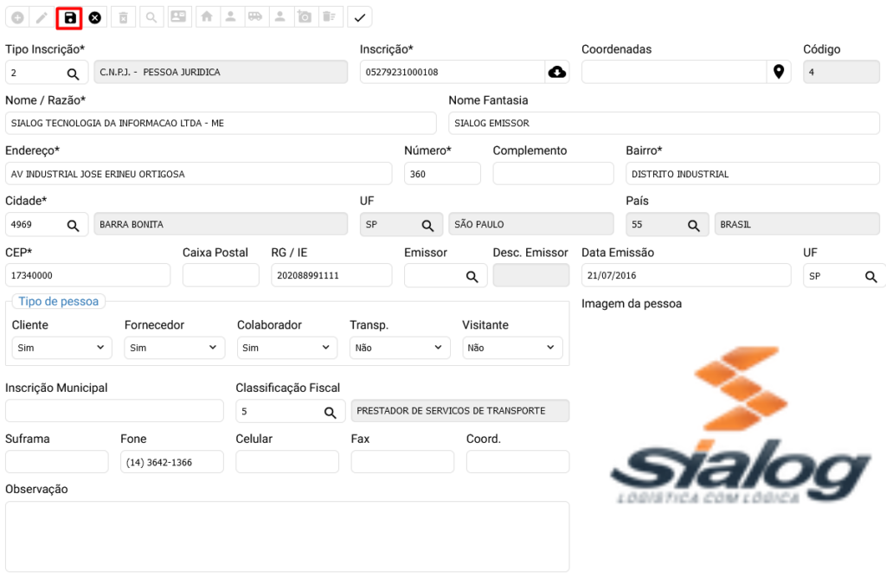Image resolution: width=886 pixels, height=584 pixels.
Task: Click the save (floppy disk) toolbar icon
Action: (x=70, y=17)
